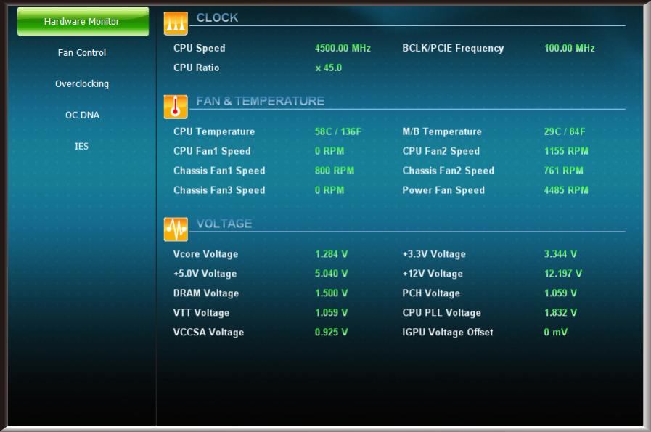The width and height of the screenshot is (651, 432).
Task: Click the PCH Voltage label
Action: [x=431, y=293]
